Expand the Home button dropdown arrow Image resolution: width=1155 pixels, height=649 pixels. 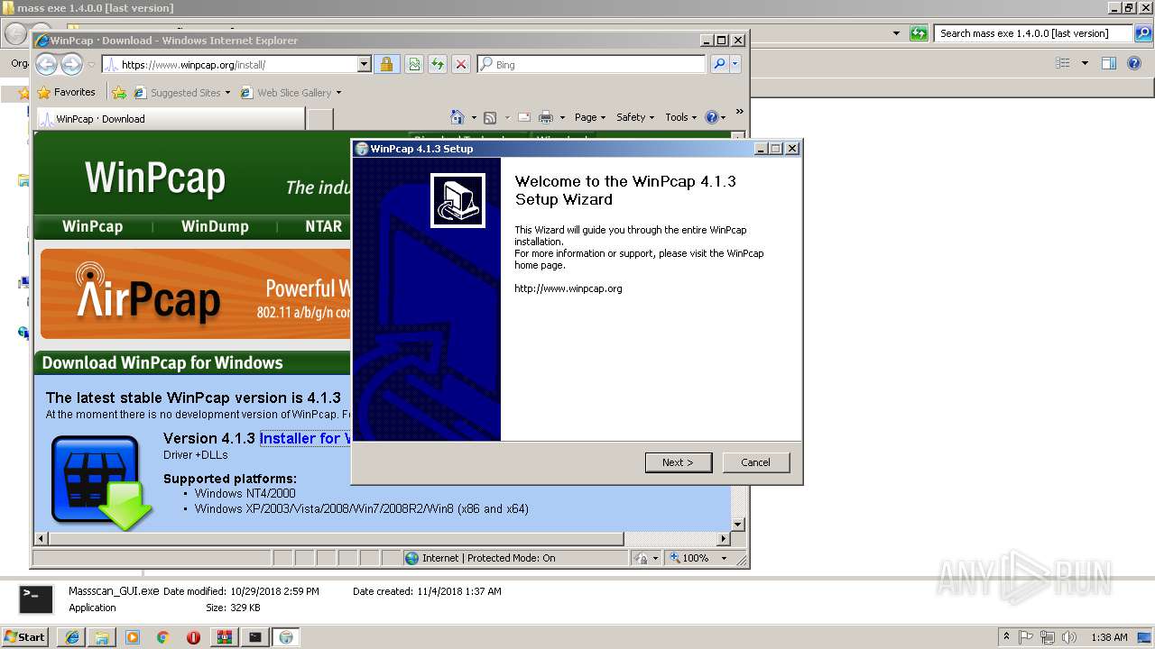tap(472, 117)
